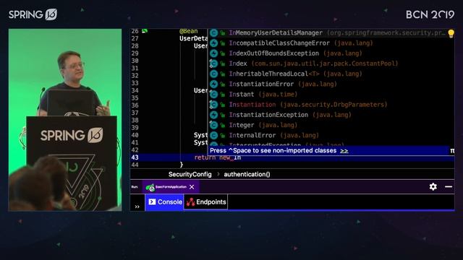Click exception icon beside InstantiationException
This screenshot has height=260, width=463.
click(214, 115)
